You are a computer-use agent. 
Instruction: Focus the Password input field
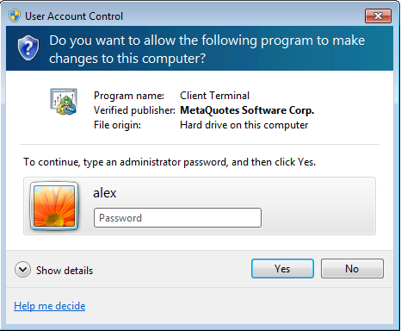[x=177, y=218]
